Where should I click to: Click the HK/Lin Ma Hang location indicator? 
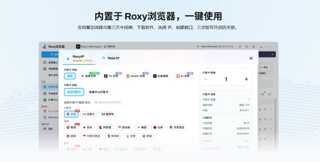tap(215, 46)
